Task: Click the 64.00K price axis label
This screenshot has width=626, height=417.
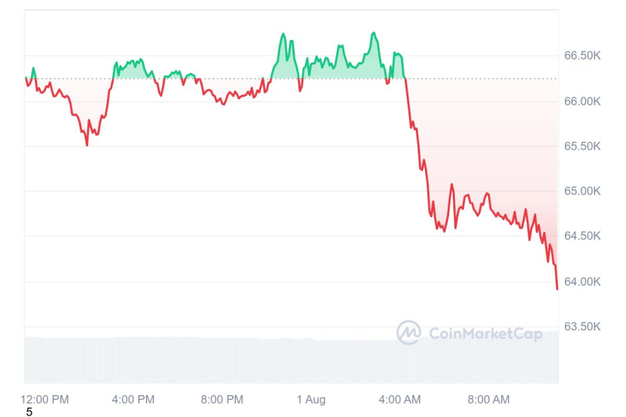Action: [582, 282]
